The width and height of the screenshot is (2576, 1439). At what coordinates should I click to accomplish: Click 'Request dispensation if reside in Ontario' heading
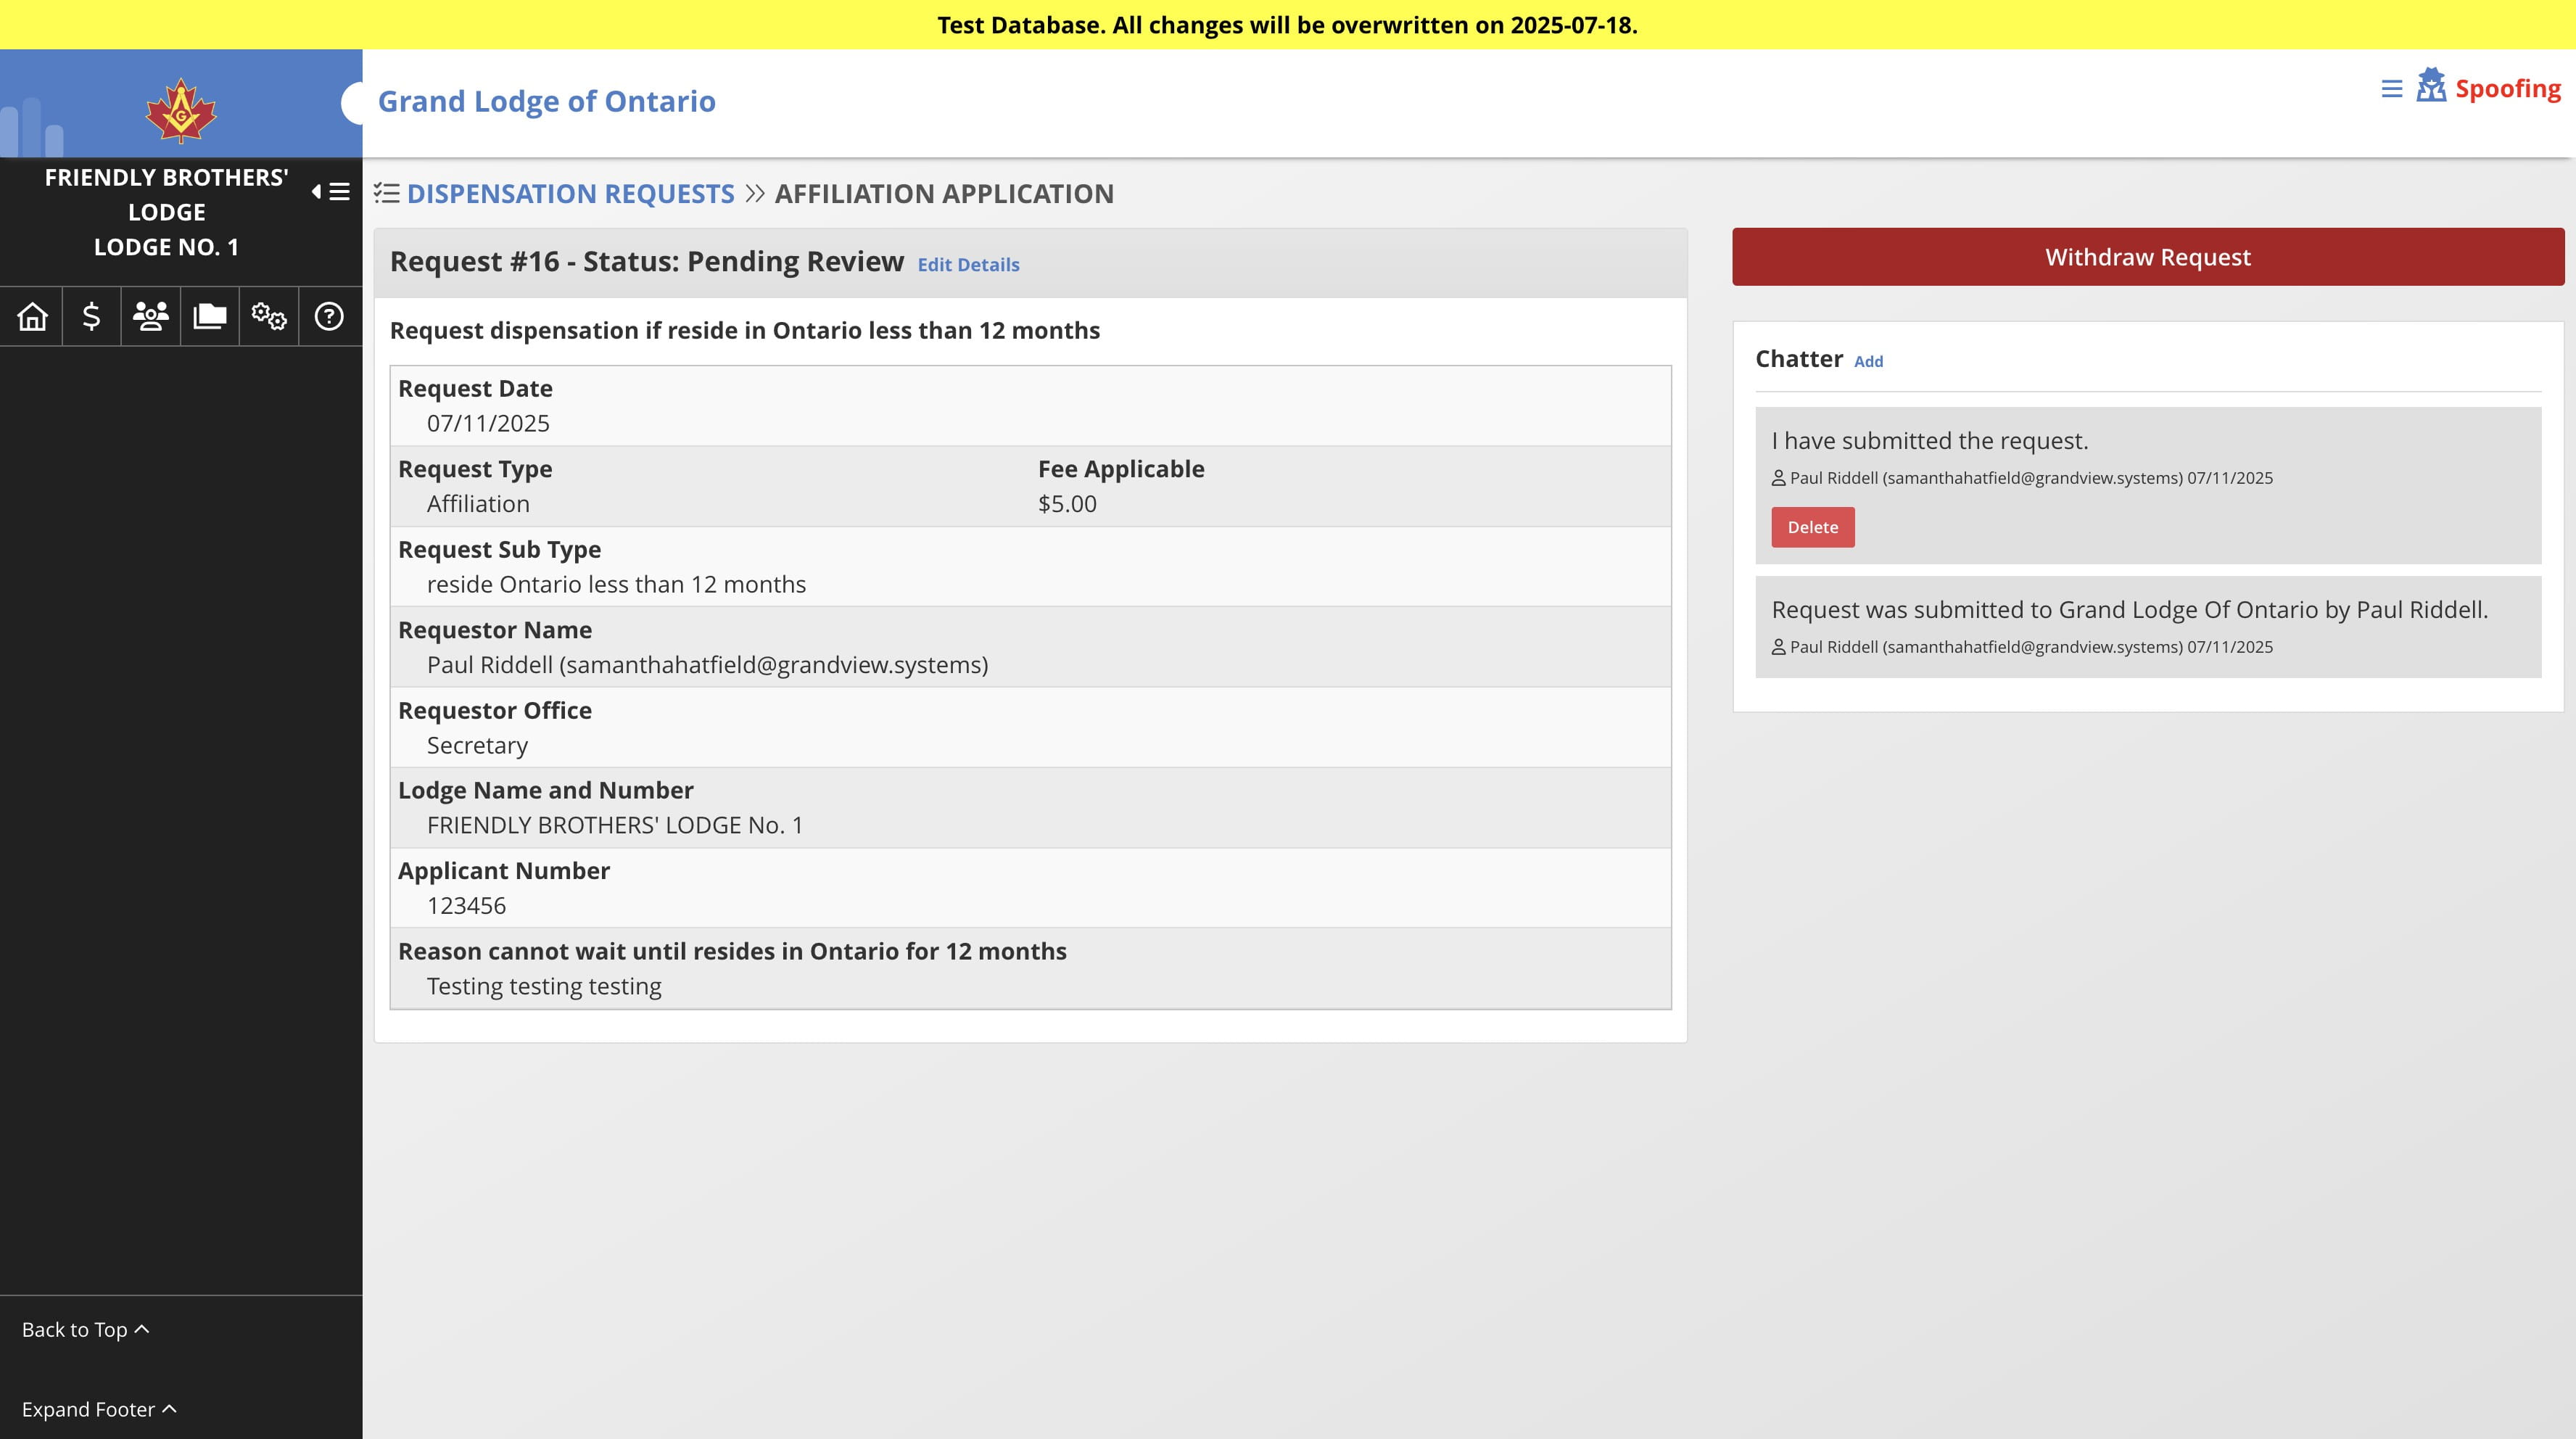(745, 331)
